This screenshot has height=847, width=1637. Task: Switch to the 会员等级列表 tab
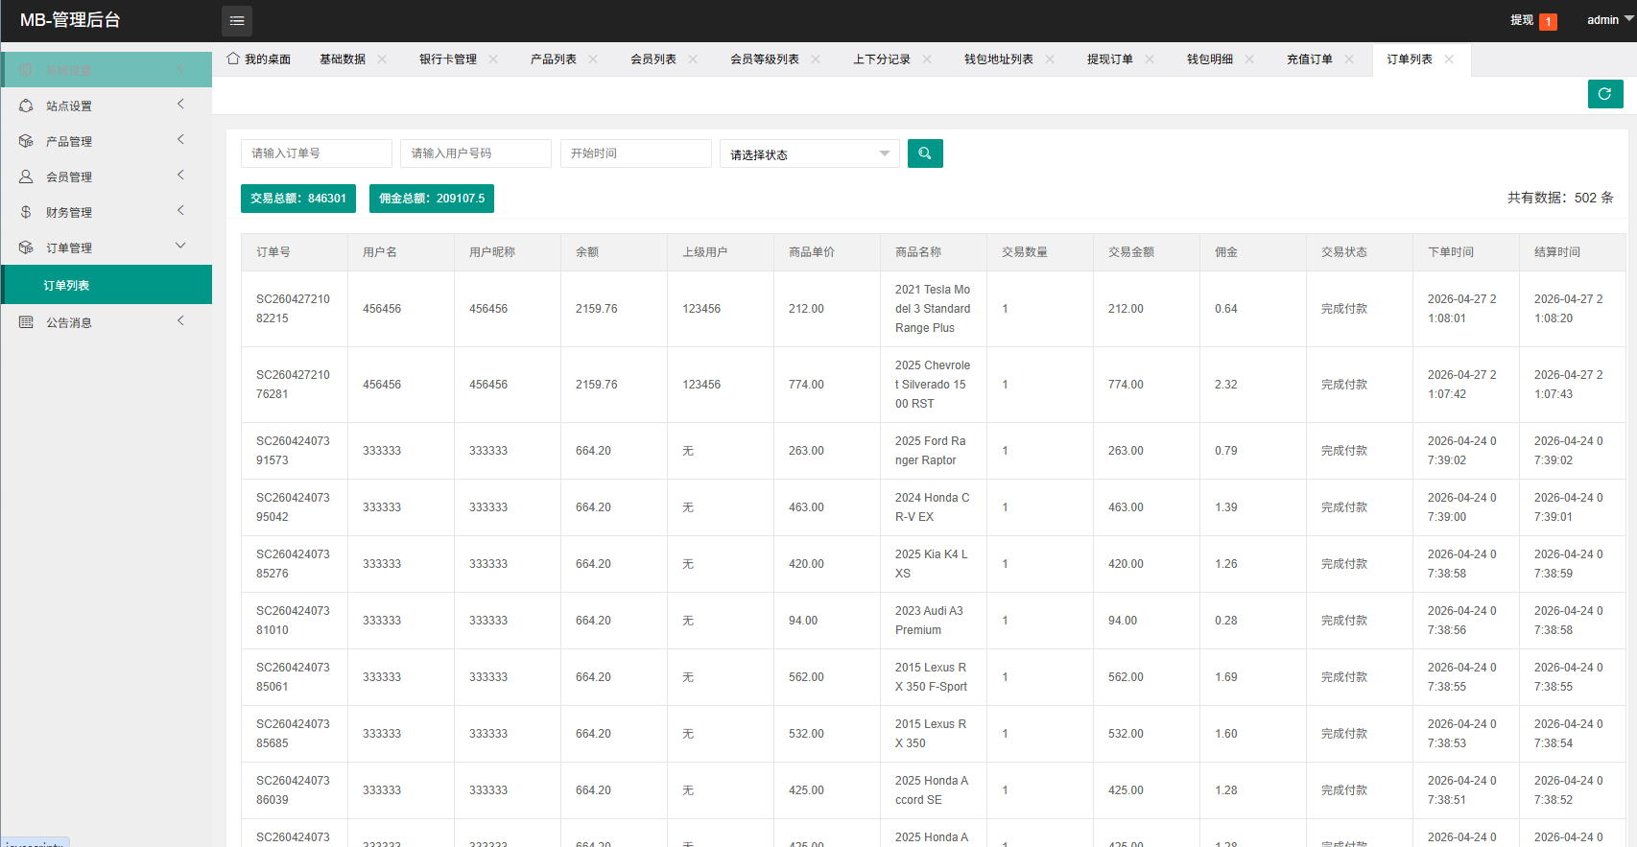coord(765,59)
